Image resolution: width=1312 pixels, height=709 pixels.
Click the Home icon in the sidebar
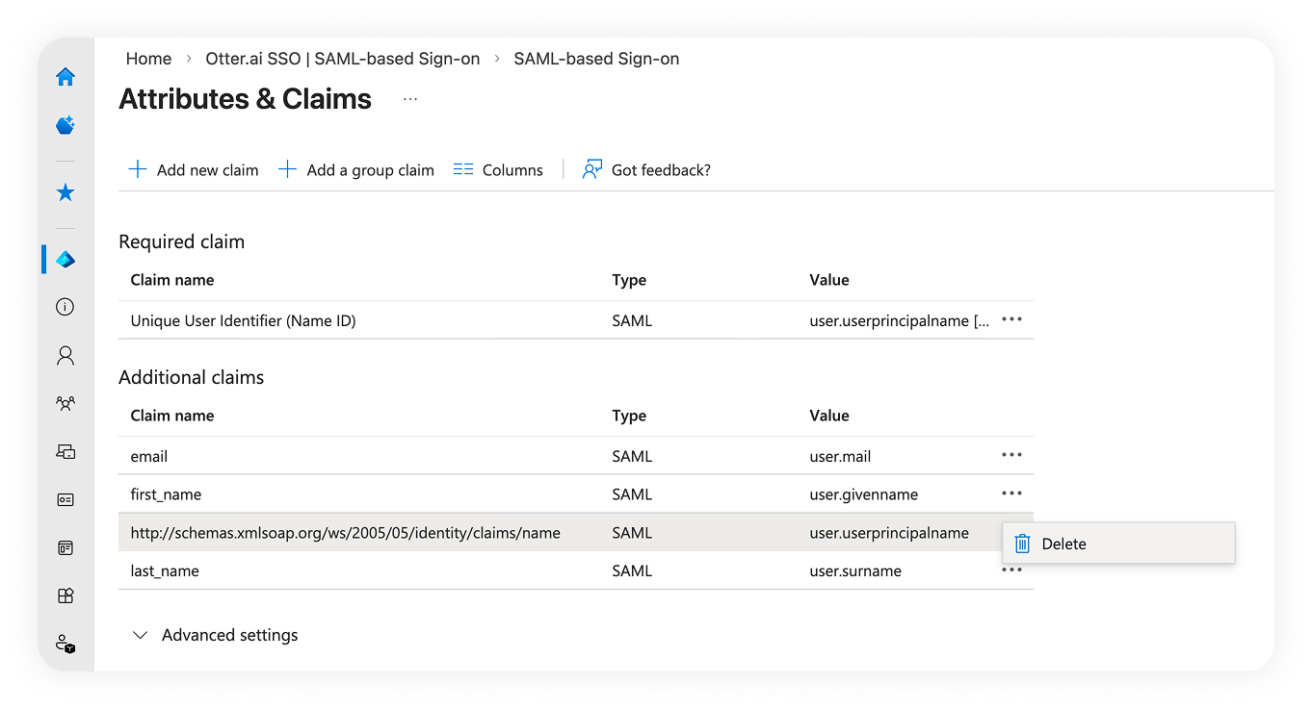[66, 77]
